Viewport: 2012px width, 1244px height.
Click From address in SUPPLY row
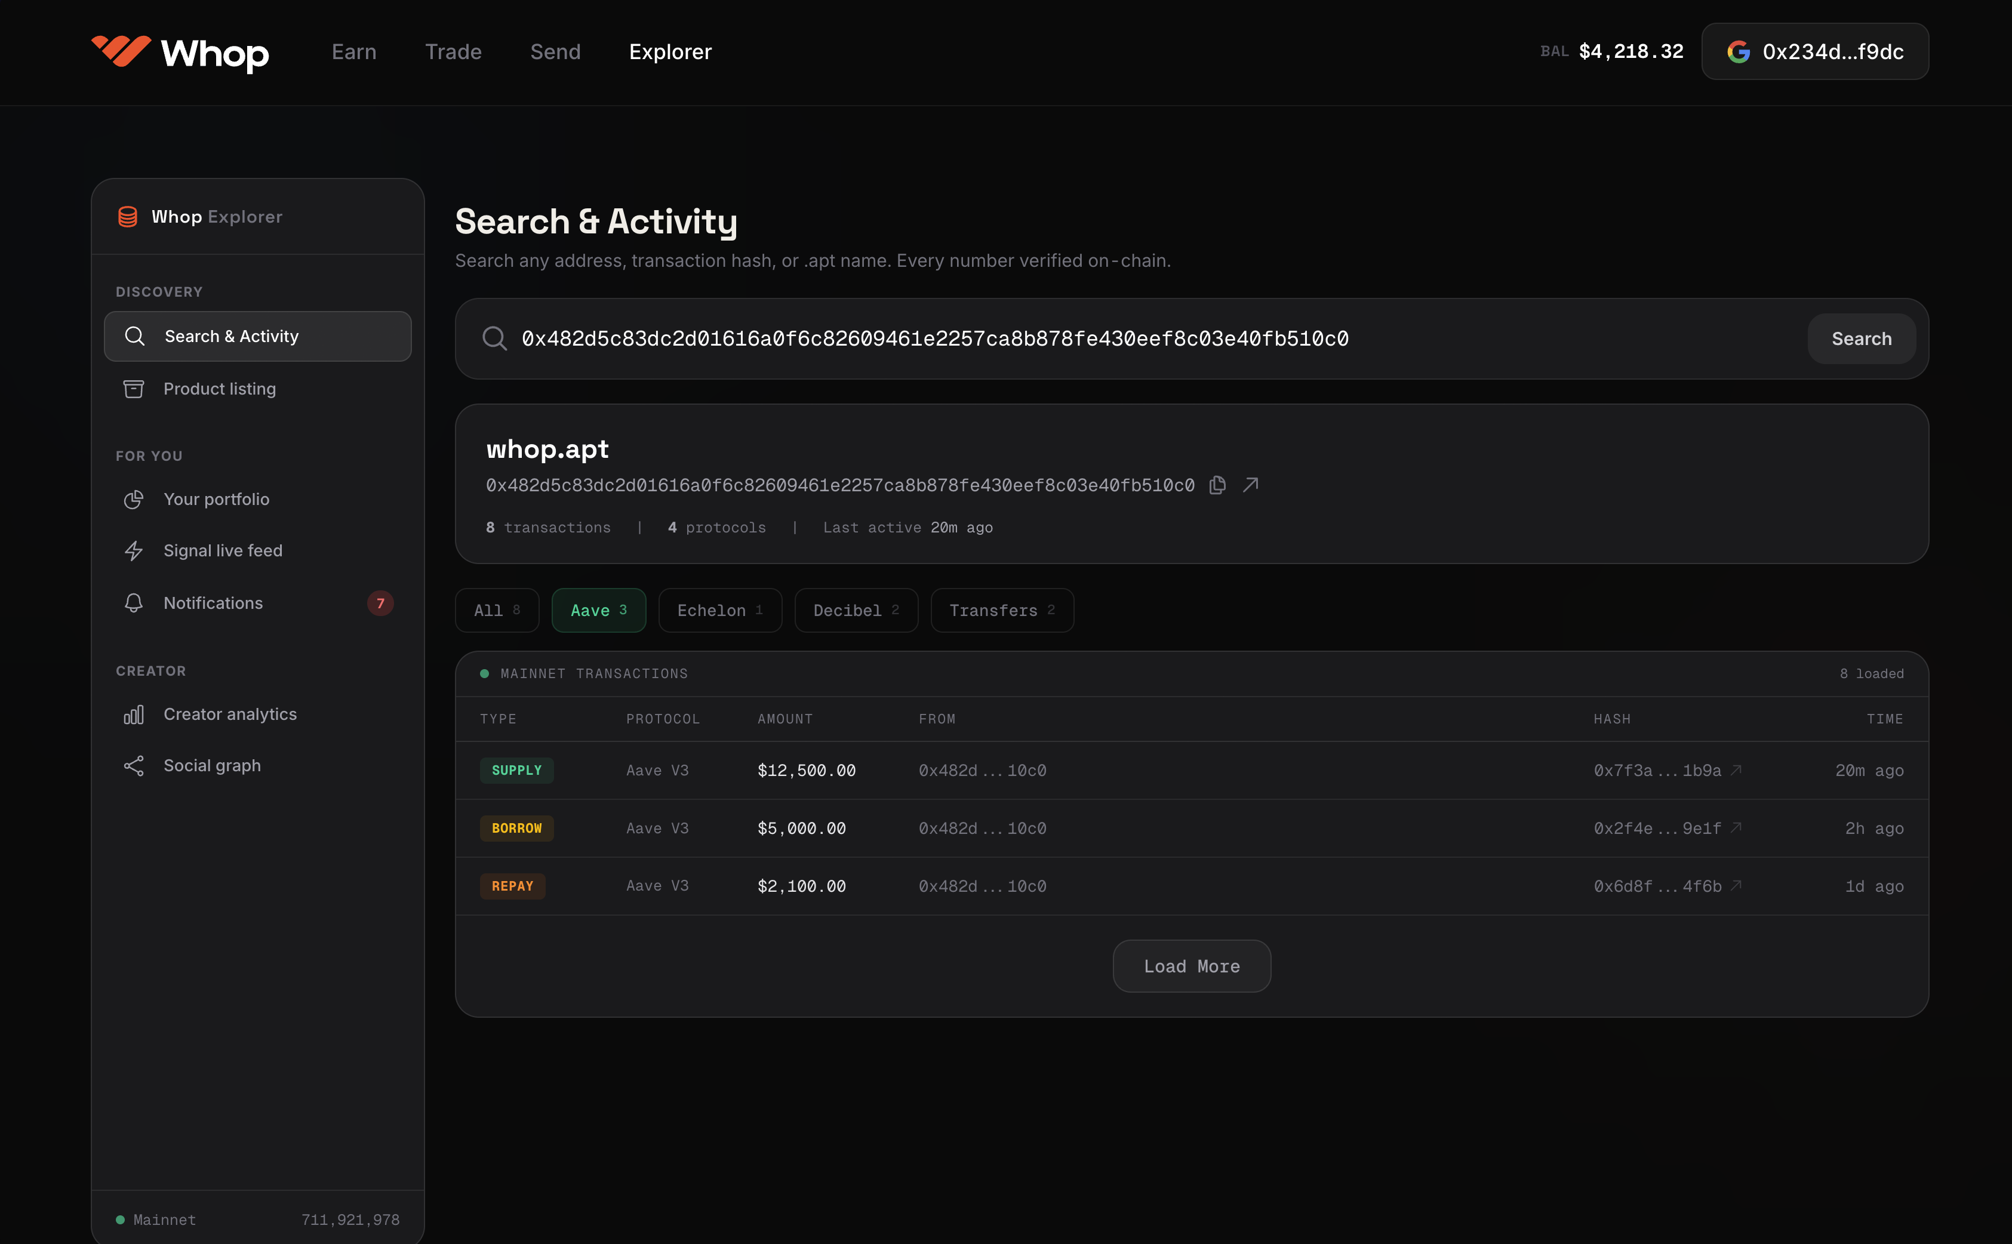point(983,770)
